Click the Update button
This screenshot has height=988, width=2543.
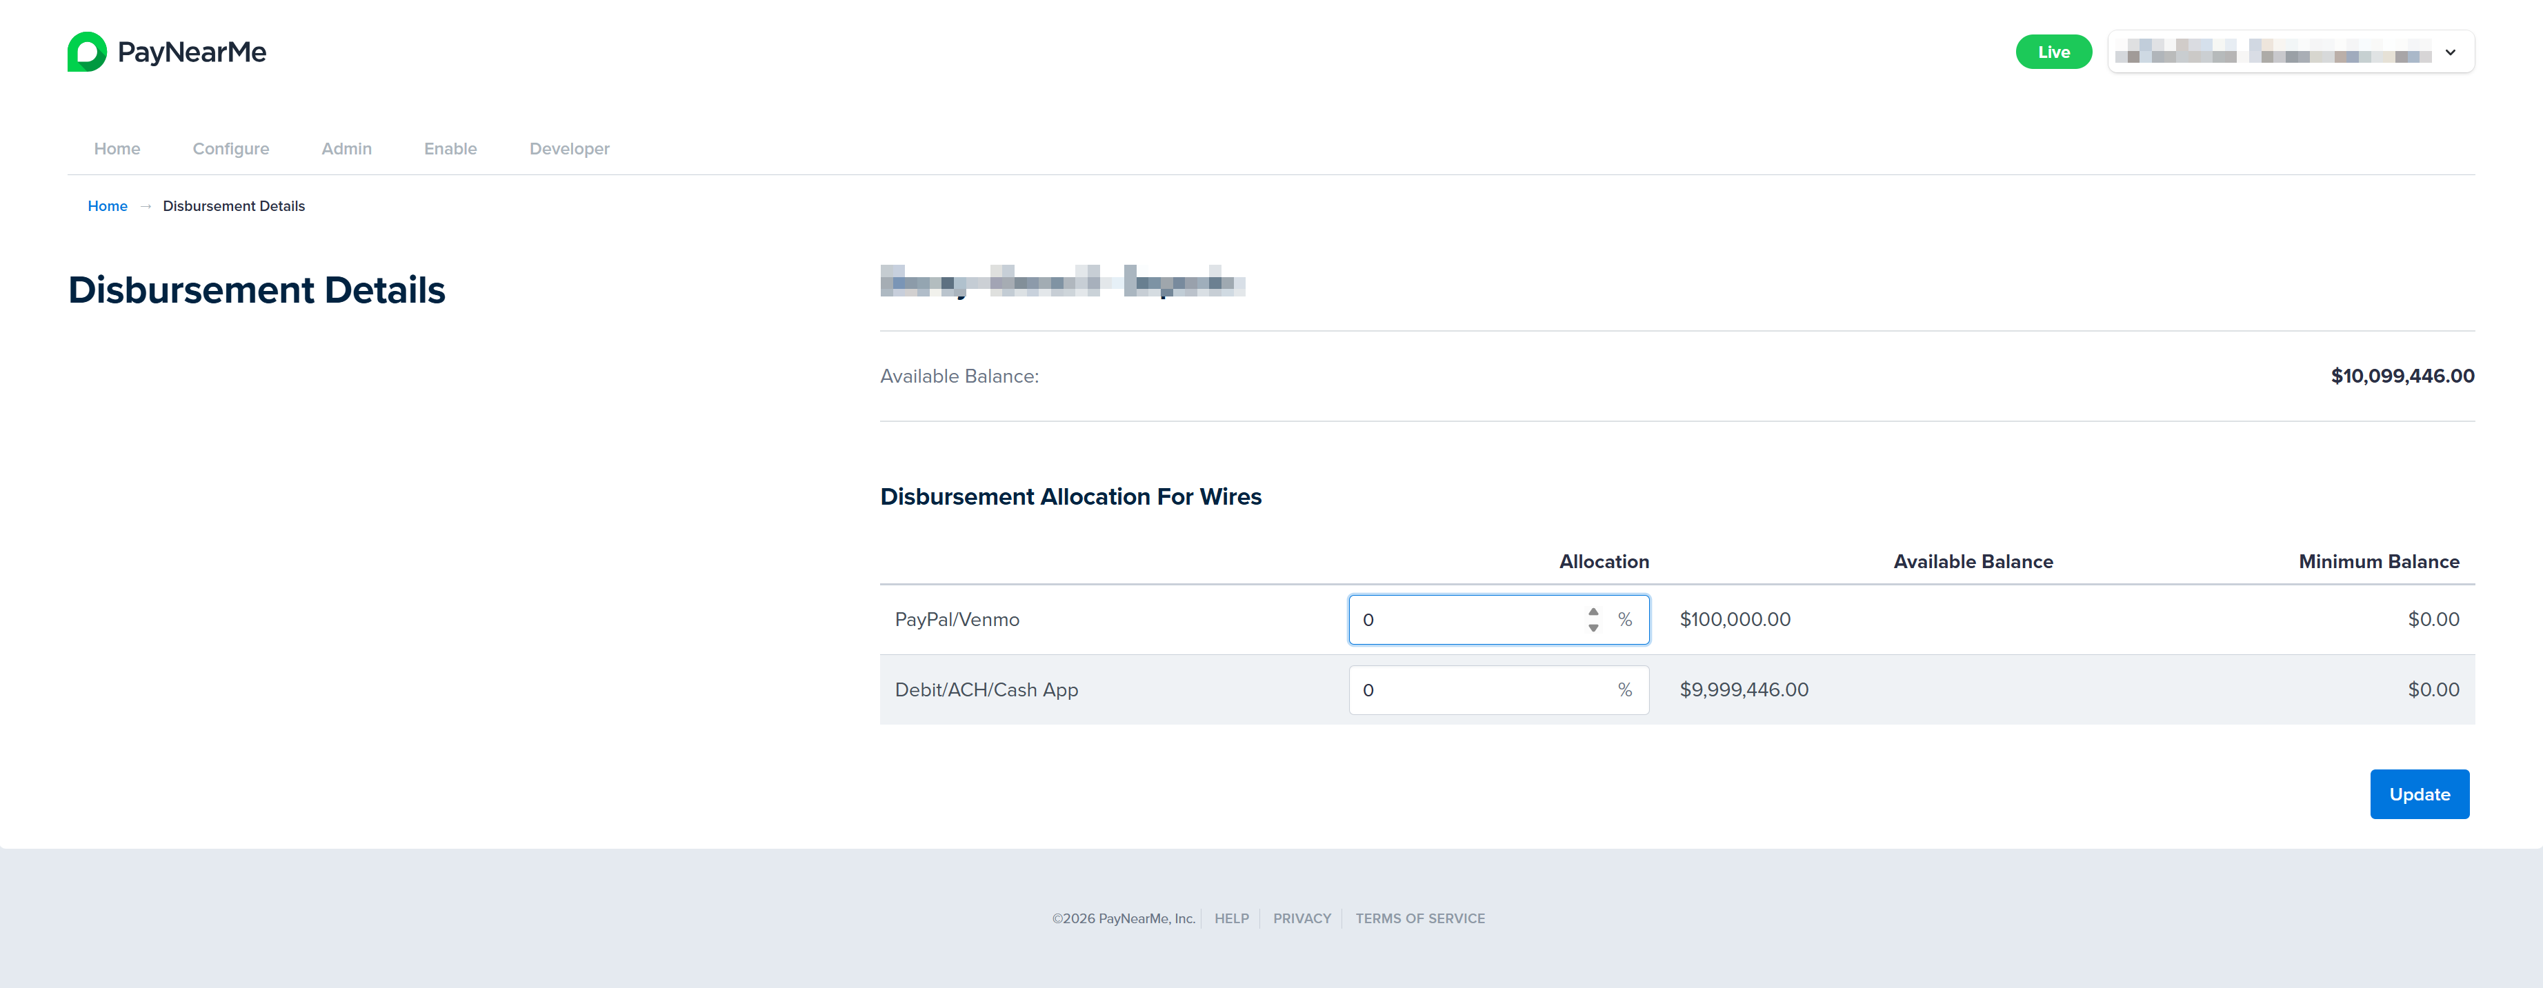pos(2420,794)
